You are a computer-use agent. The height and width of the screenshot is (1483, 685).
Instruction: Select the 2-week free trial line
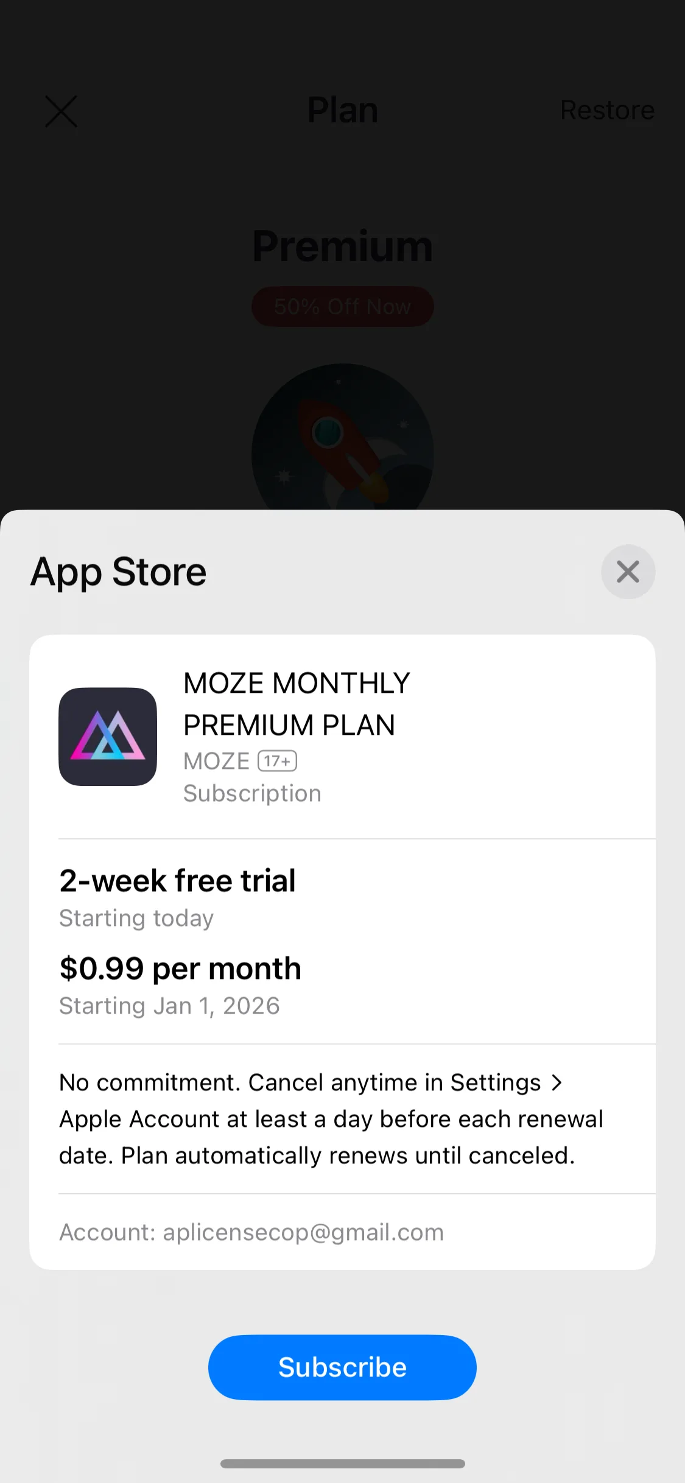click(x=177, y=881)
